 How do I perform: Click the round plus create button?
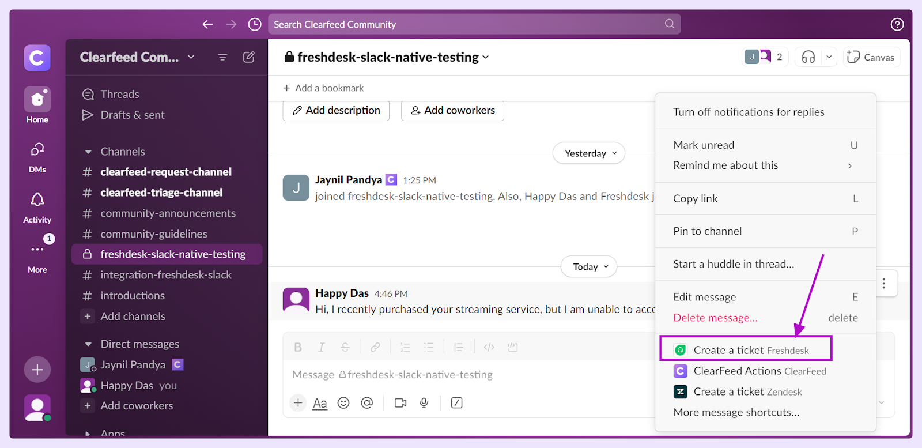click(37, 370)
